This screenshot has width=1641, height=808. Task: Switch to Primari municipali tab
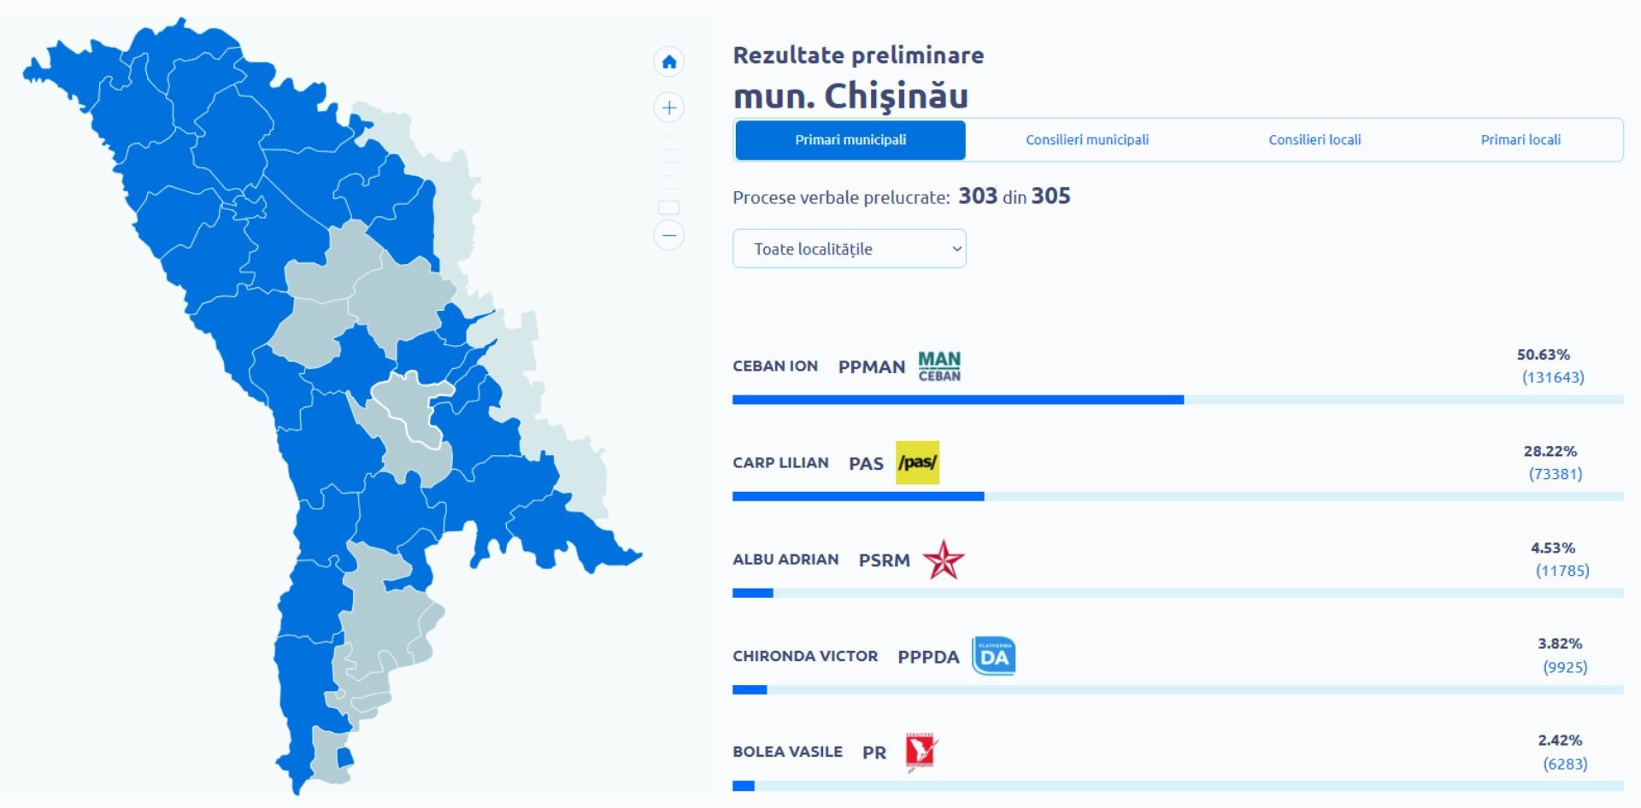point(850,140)
